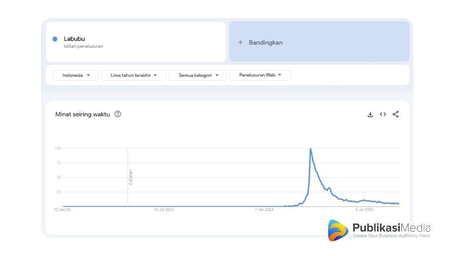This screenshot has width=456, height=256.
Task: Click the Istilah penelusuran subtitle
Action: tap(83, 47)
